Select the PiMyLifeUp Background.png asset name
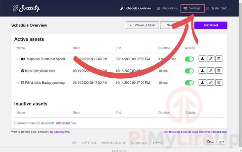This screenshot has height=152, width=242. point(45,83)
